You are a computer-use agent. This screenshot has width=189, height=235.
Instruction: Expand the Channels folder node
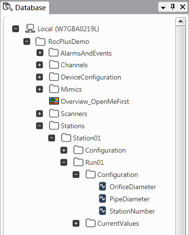[39, 65]
